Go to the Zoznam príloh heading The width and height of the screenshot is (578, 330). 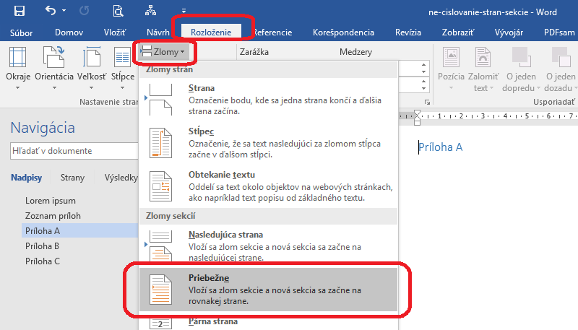point(53,216)
